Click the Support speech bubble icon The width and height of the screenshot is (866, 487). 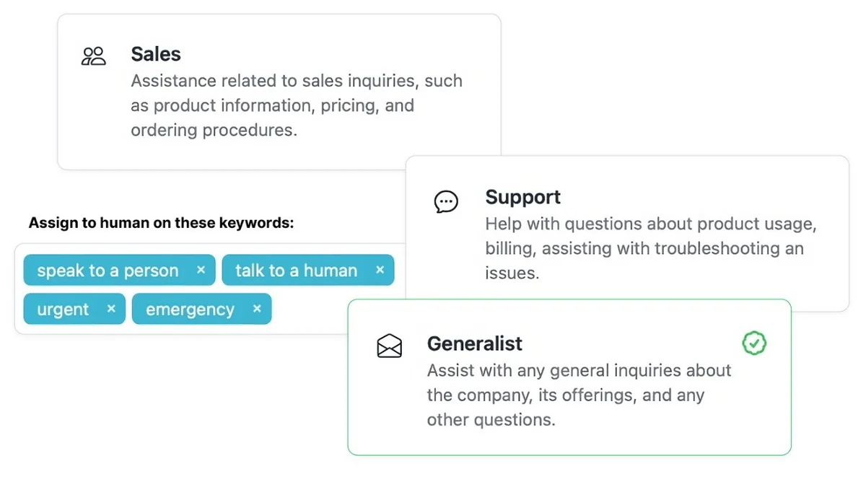(x=446, y=202)
